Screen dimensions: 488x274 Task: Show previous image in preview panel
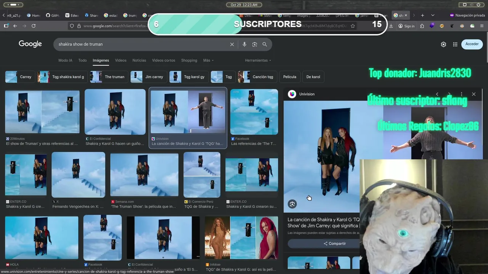pyautogui.click(x=437, y=94)
